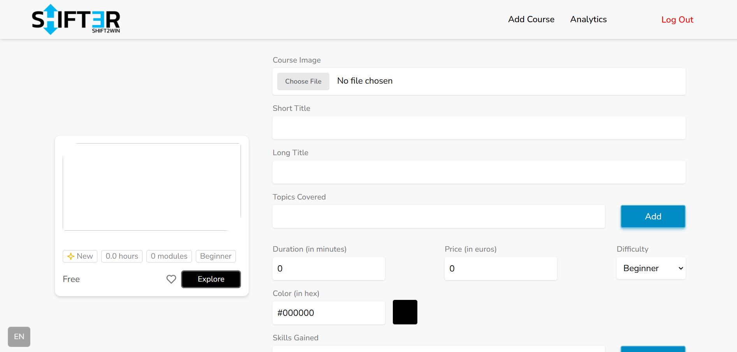Click the Duration in minutes field
The height and width of the screenshot is (352, 737).
tap(329, 269)
